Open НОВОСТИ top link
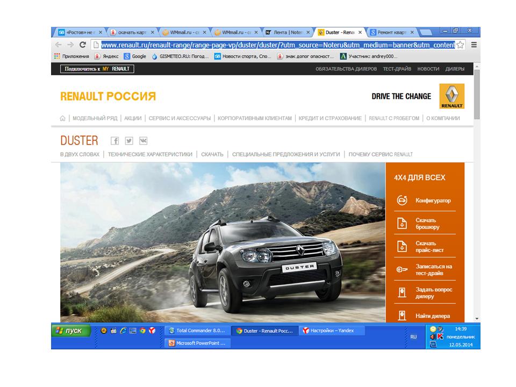This screenshot has height=387, width=516. (x=428, y=69)
